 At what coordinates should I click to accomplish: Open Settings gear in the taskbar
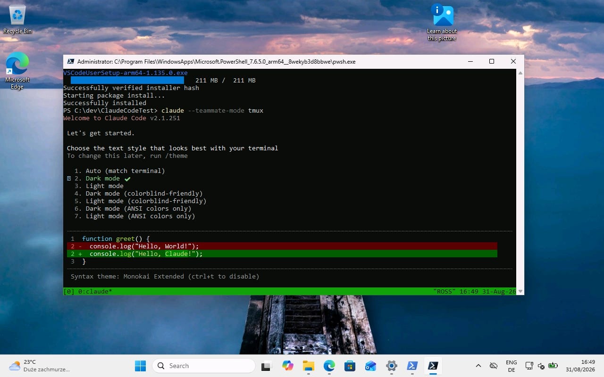pos(391,366)
